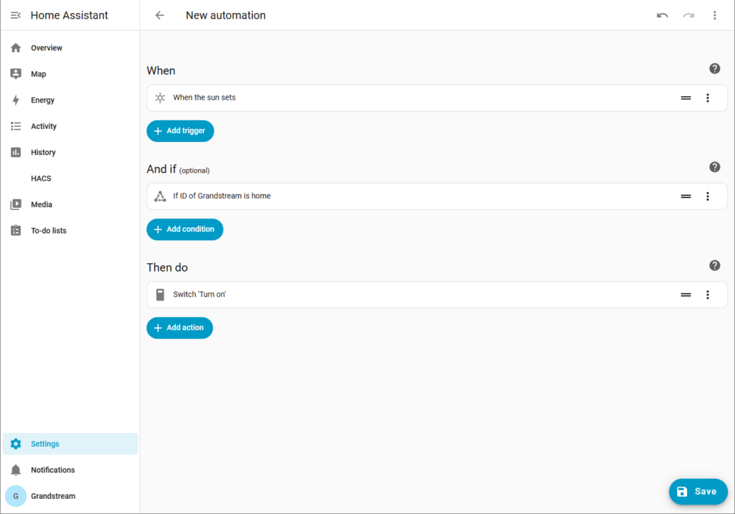This screenshot has height=514, width=735.
Task: Expand the 'If ID of Grandstream is home' condition
Action: pyautogui.click(x=437, y=196)
